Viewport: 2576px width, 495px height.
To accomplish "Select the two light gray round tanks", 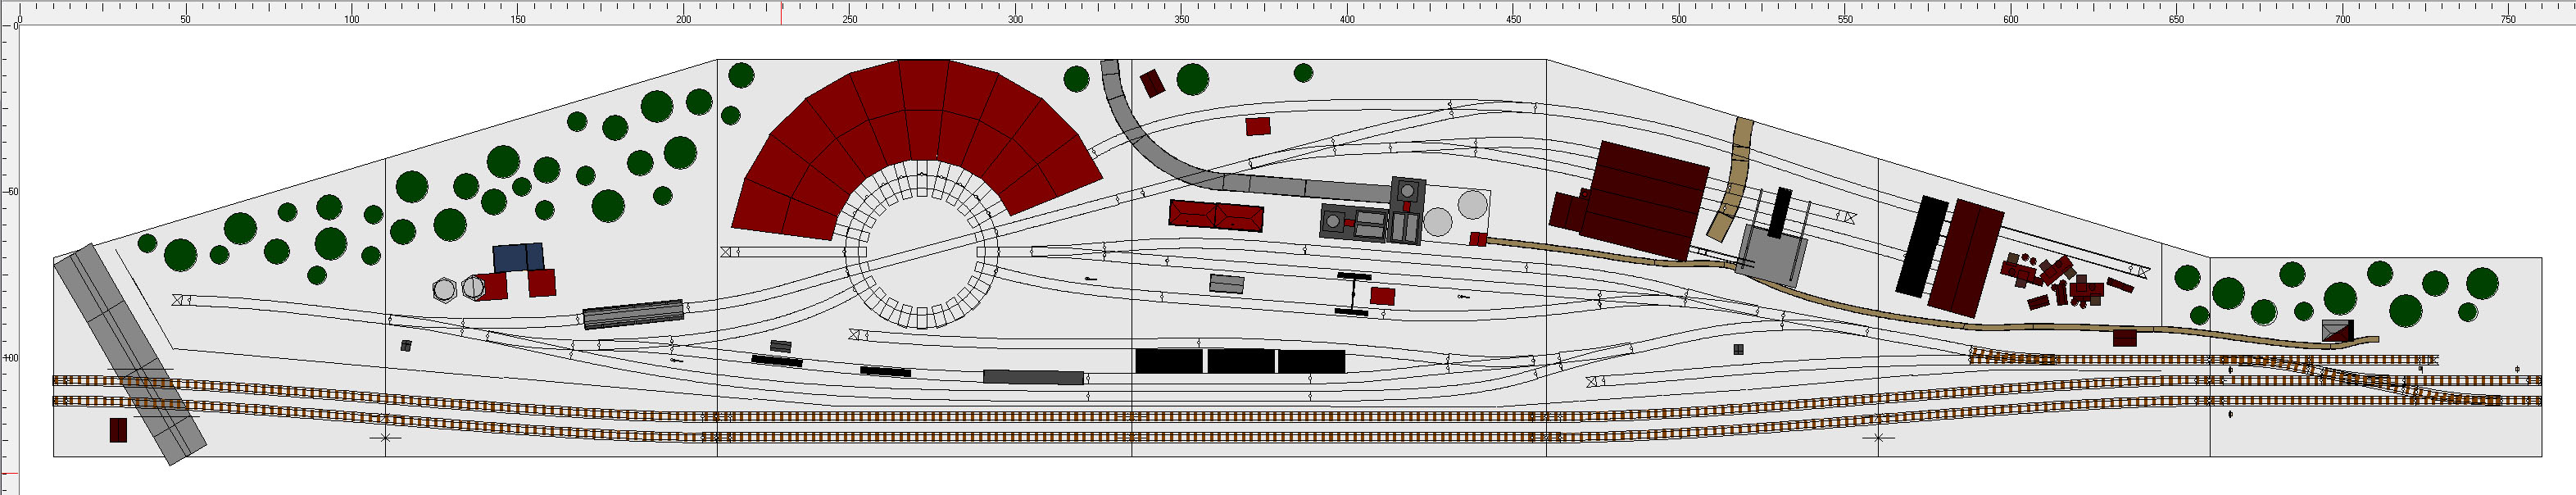I will [1455, 214].
